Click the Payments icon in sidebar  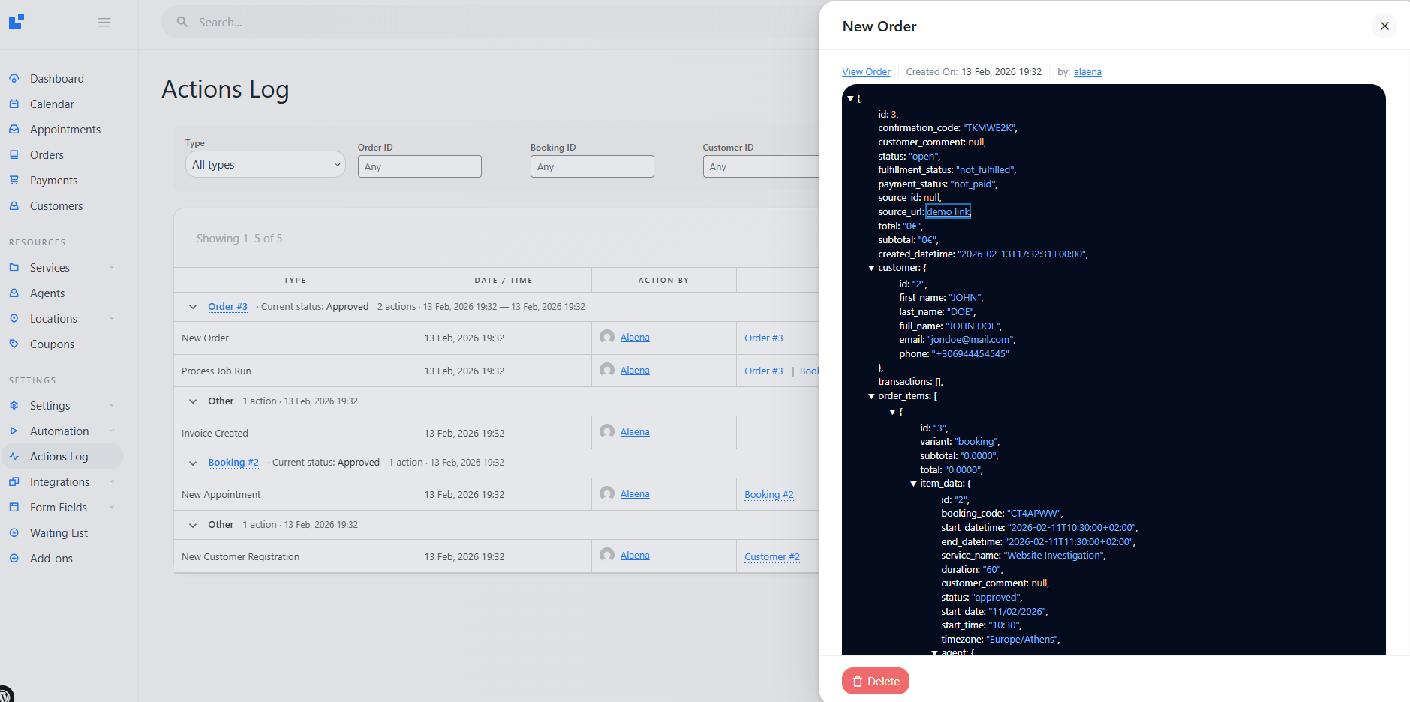pyautogui.click(x=14, y=181)
